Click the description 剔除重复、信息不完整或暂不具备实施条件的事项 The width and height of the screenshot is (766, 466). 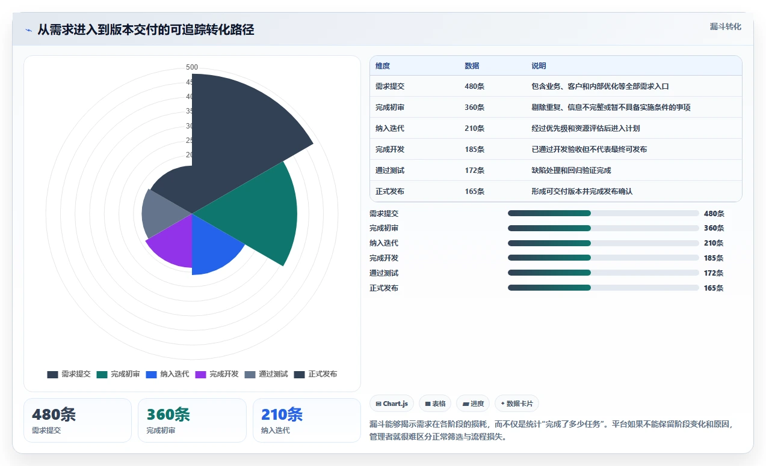tap(611, 107)
